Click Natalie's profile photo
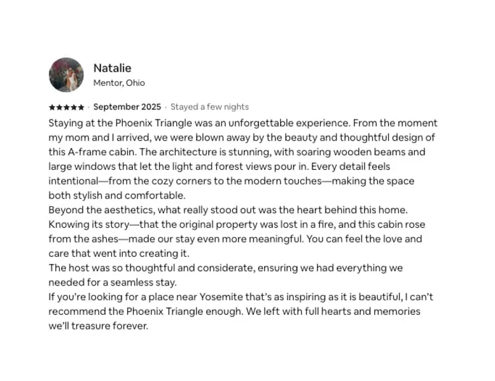495x381 pixels. click(x=66, y=75)
